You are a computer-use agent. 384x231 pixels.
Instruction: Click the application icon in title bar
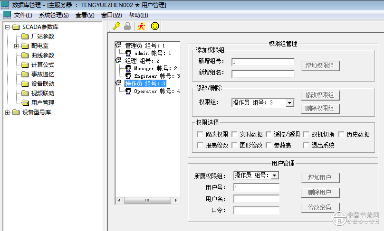[5, 5]
